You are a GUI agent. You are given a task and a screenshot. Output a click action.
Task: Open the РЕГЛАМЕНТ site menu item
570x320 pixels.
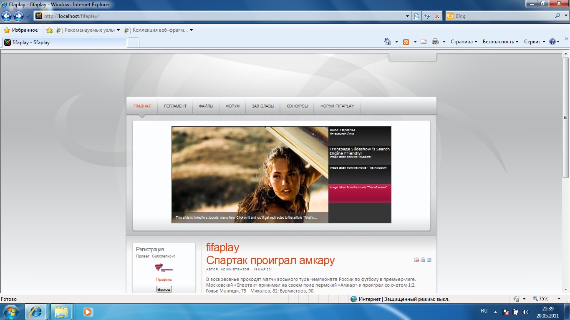pos(175,106)
